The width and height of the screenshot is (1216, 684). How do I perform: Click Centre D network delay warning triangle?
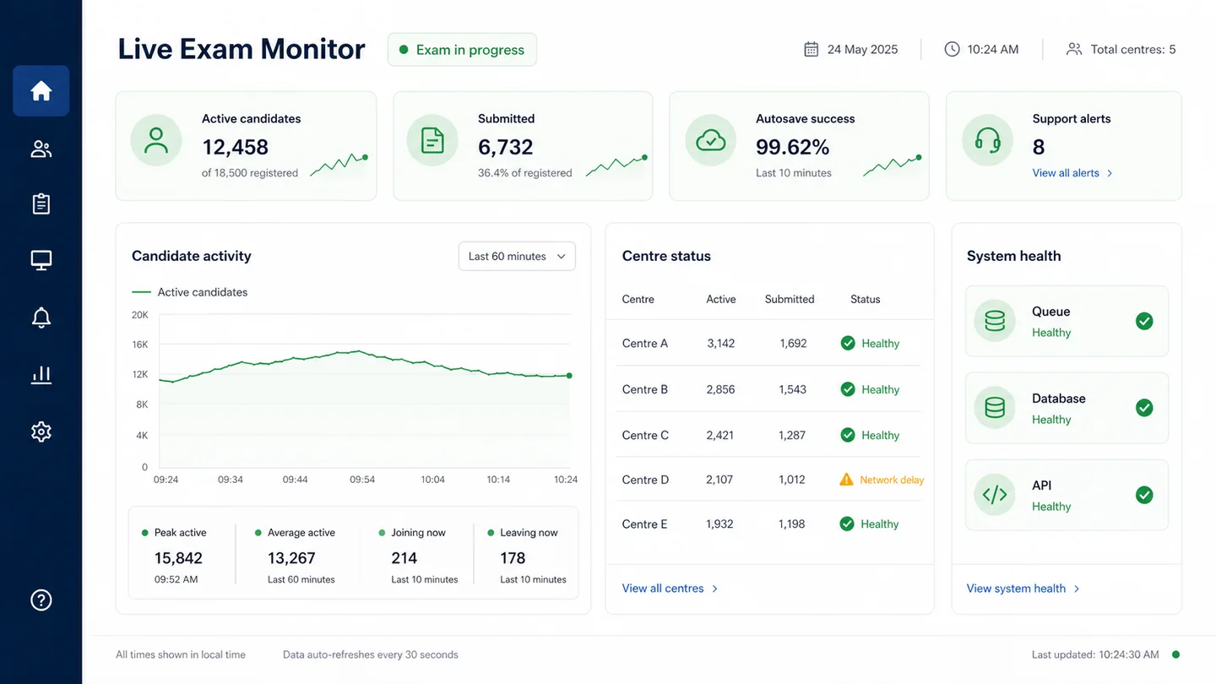pos(846,480)
